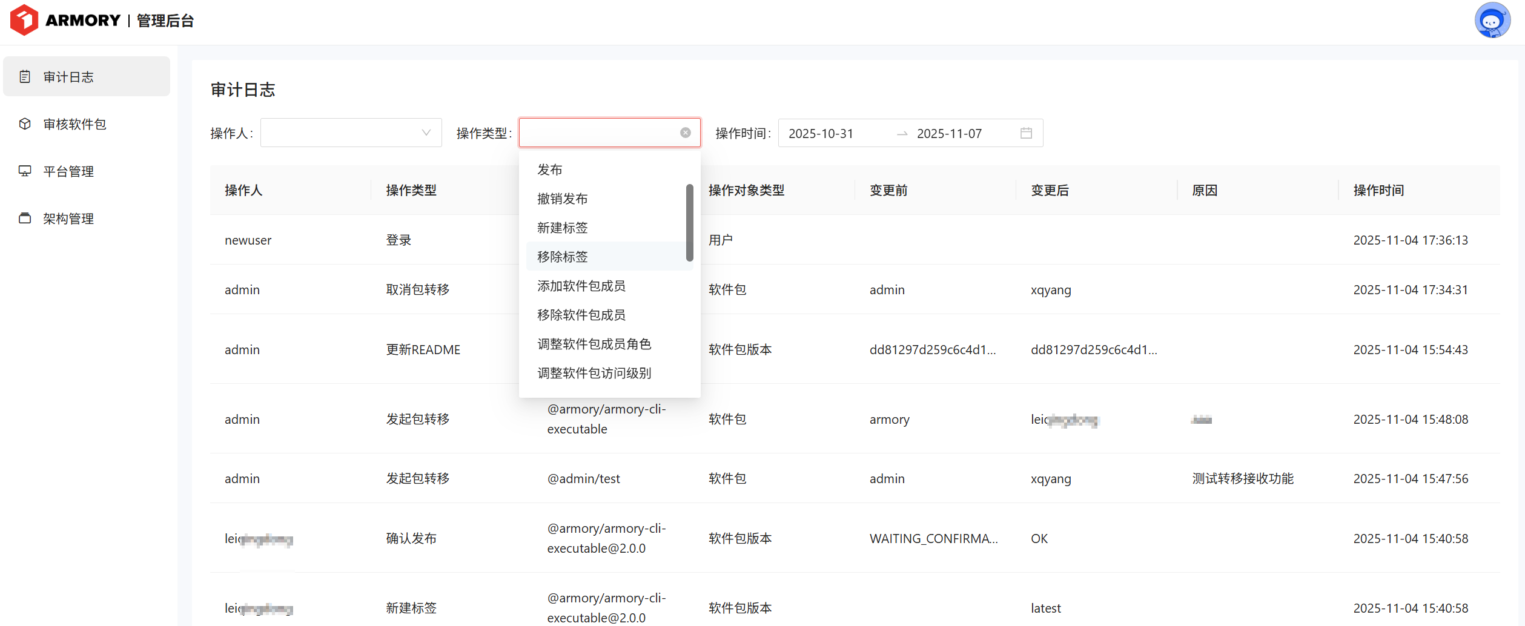Click the end date field 2025-11-07
The image size is (1525, 626).
tap(949, 133)
